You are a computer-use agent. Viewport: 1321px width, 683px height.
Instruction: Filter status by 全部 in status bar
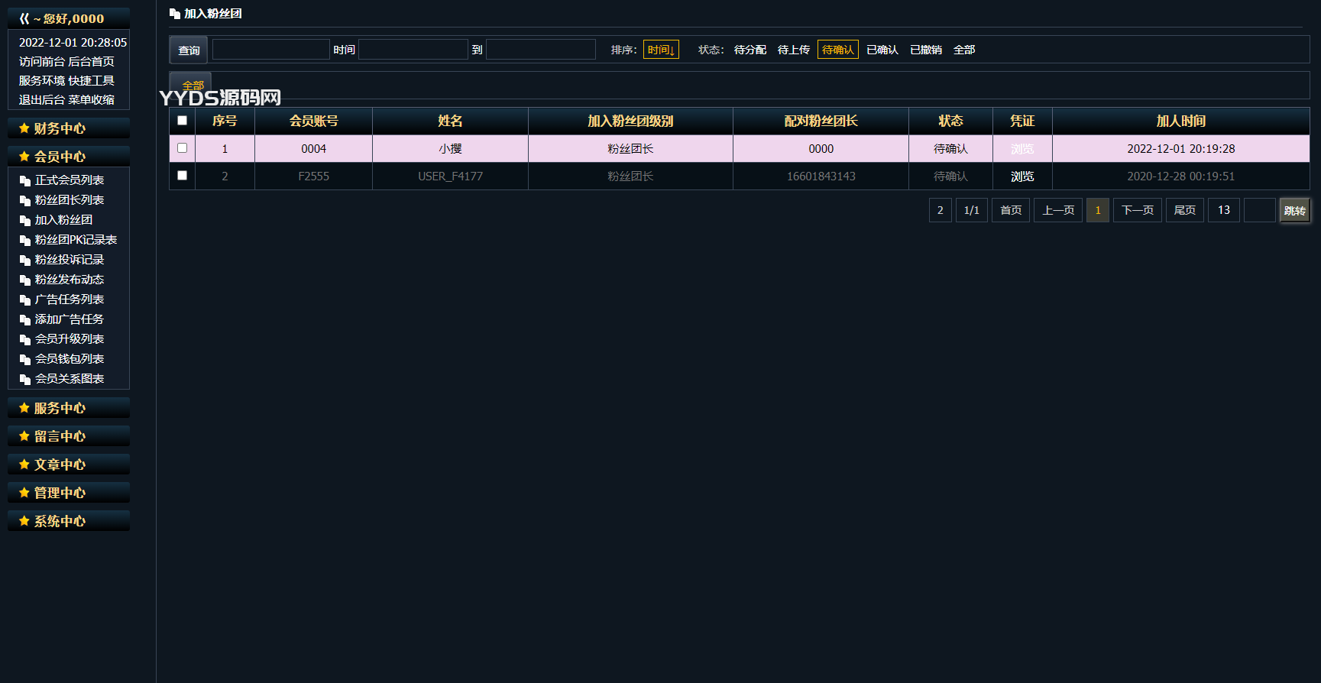964,50
